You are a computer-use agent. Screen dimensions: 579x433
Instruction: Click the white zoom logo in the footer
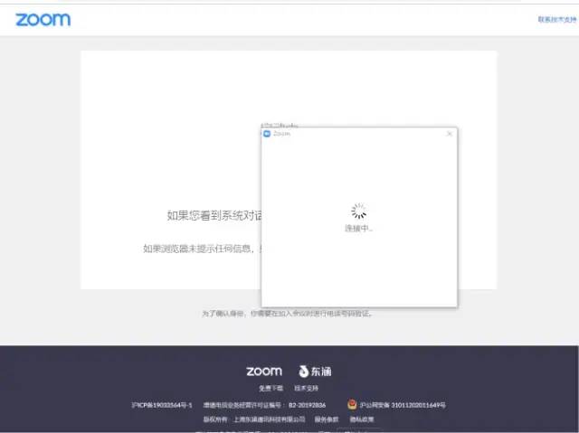pos(264,371)
